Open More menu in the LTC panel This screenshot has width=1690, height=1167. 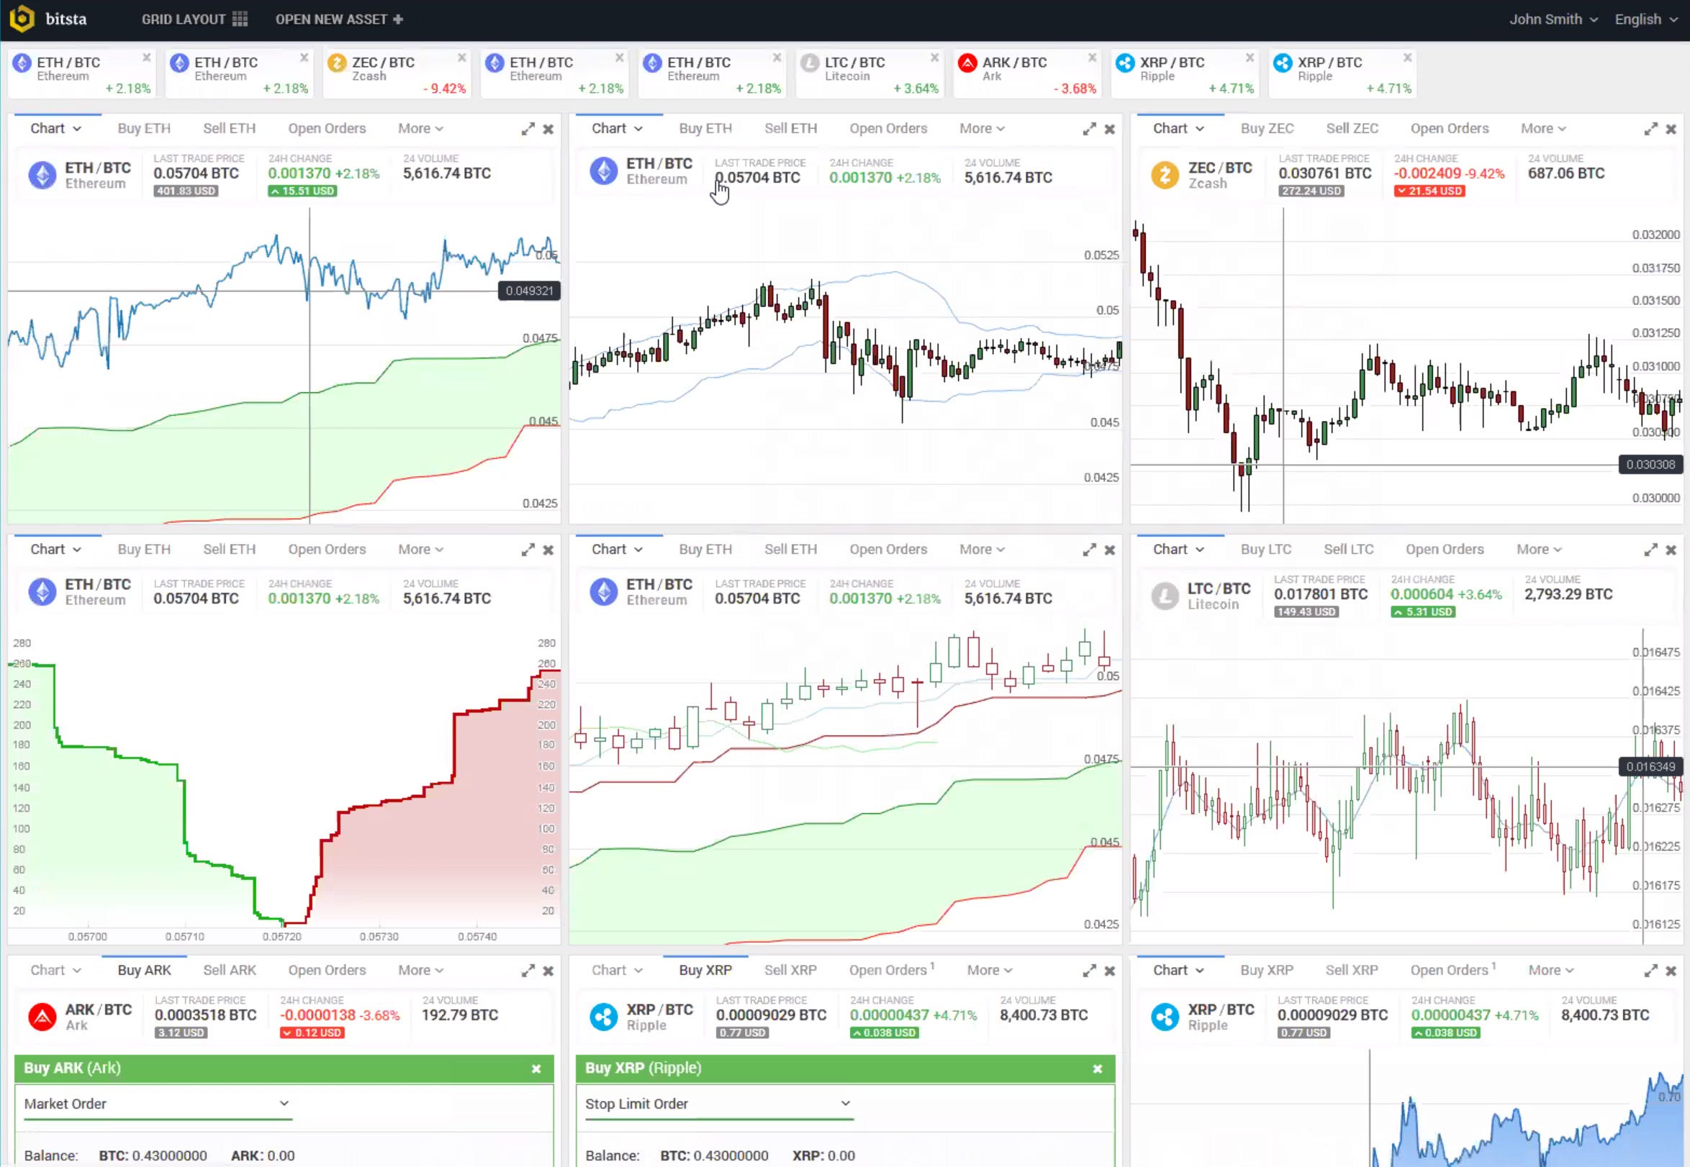point(1539,549)
